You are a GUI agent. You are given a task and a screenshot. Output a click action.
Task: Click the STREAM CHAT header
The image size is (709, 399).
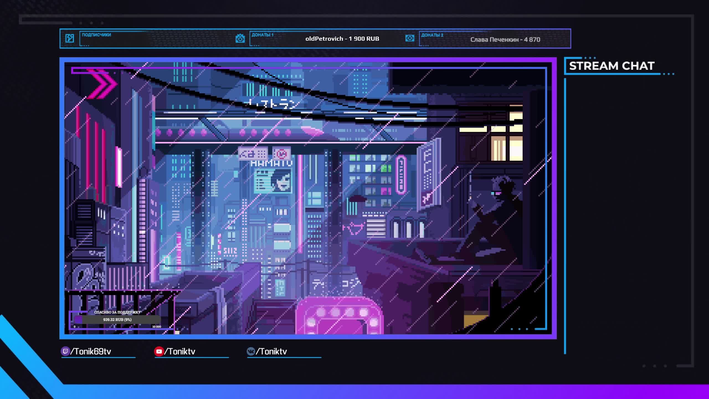[x=612, y=66]
